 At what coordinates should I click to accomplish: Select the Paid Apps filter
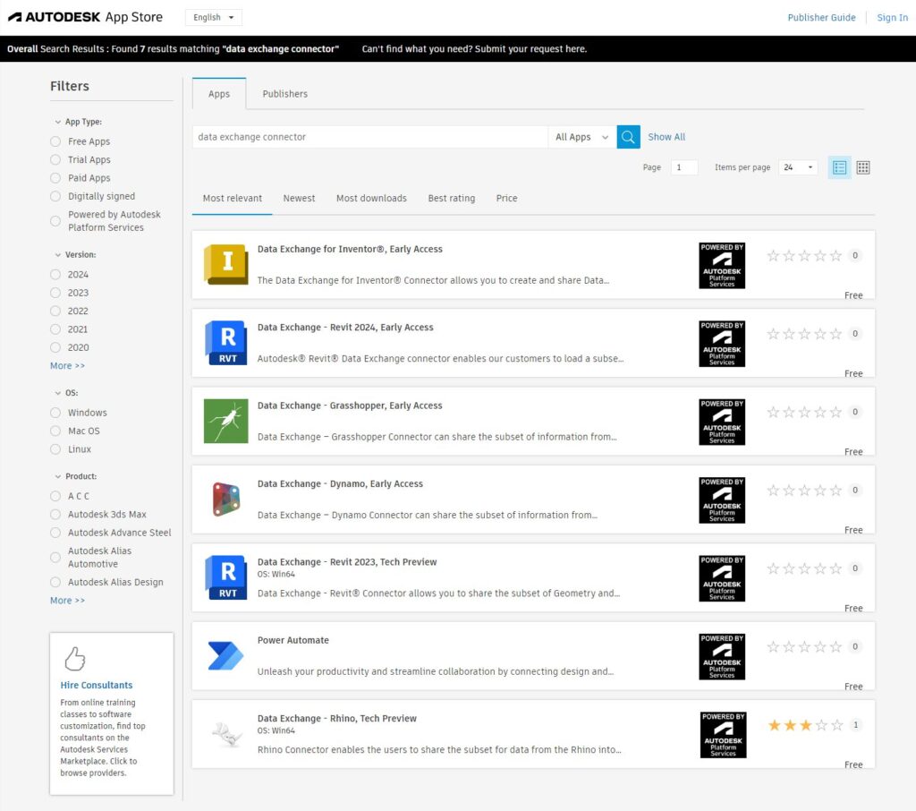tap(55, 178)
